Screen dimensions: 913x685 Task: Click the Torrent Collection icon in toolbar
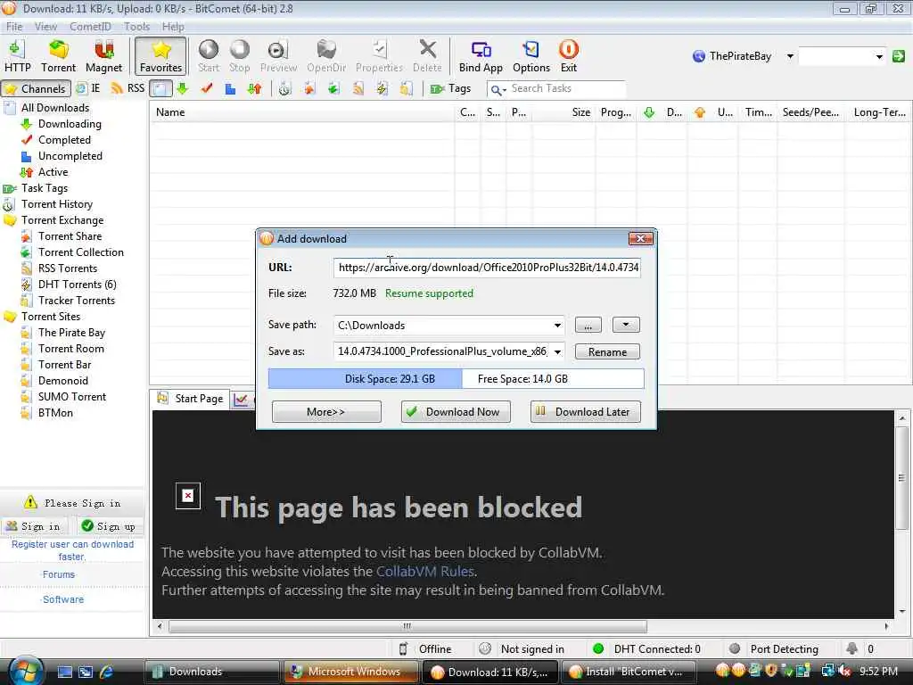click(x=333, y=88)
